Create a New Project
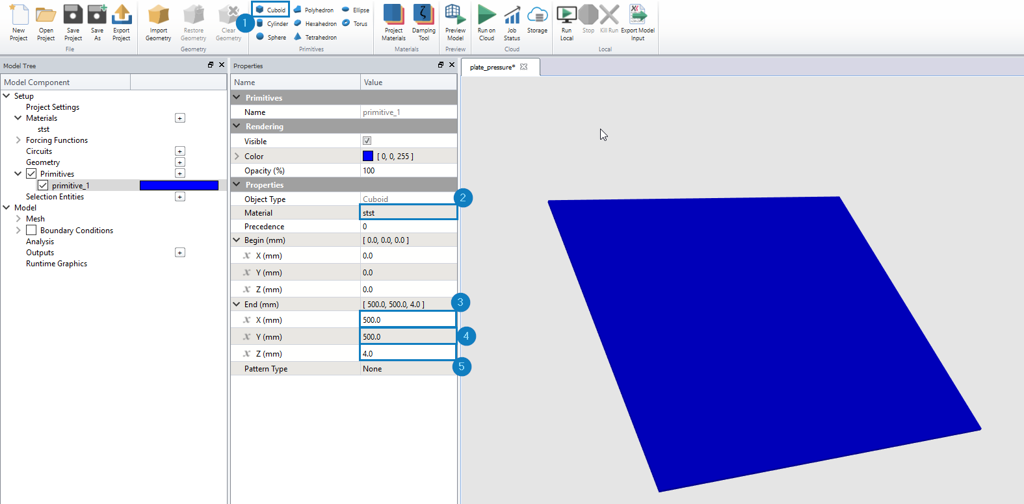The width and height of the screenshot is (1024, 504). (x=18, y=23)
